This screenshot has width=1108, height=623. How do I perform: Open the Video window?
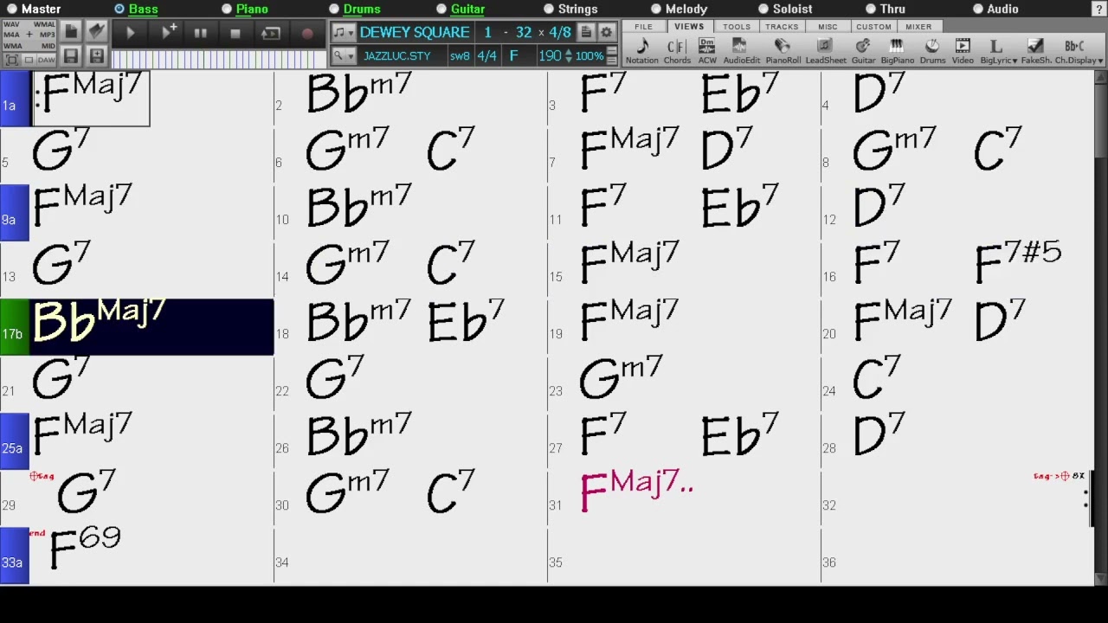click(963, 51)
